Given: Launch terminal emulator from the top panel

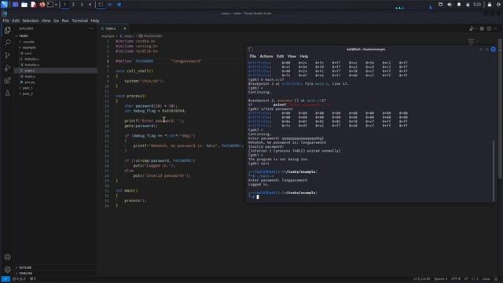Looking at the screenshot, I should coord(50,5).
